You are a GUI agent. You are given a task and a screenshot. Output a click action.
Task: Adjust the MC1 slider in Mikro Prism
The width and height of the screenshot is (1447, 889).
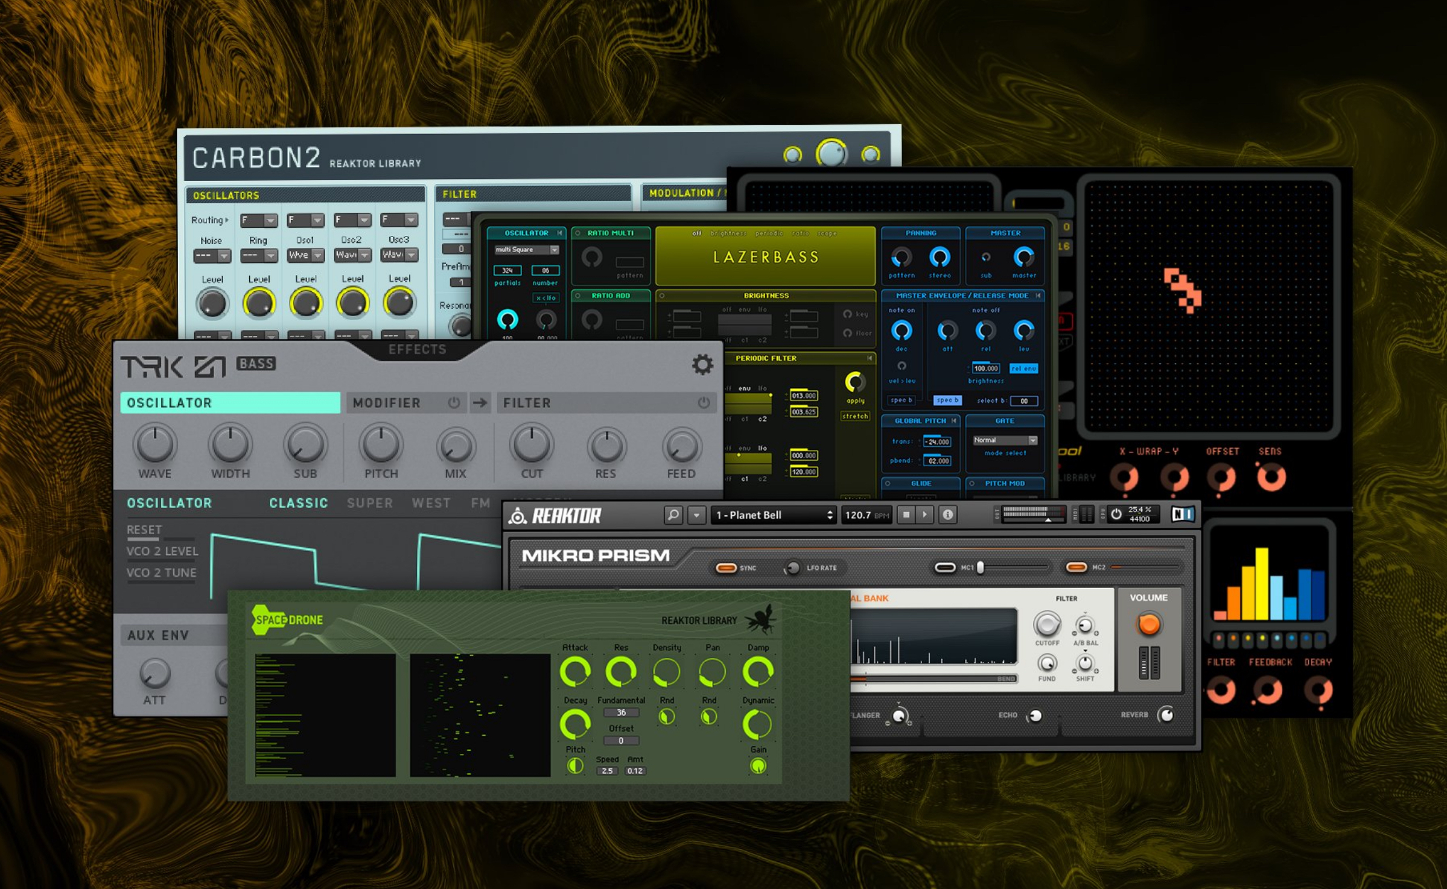click(x=981, y=567)
